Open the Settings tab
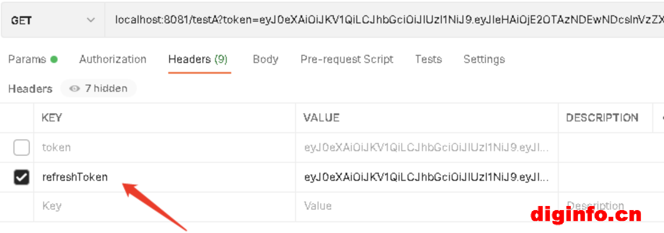The width and height of the screenshot is (664, 233). (x=484, y=59)
